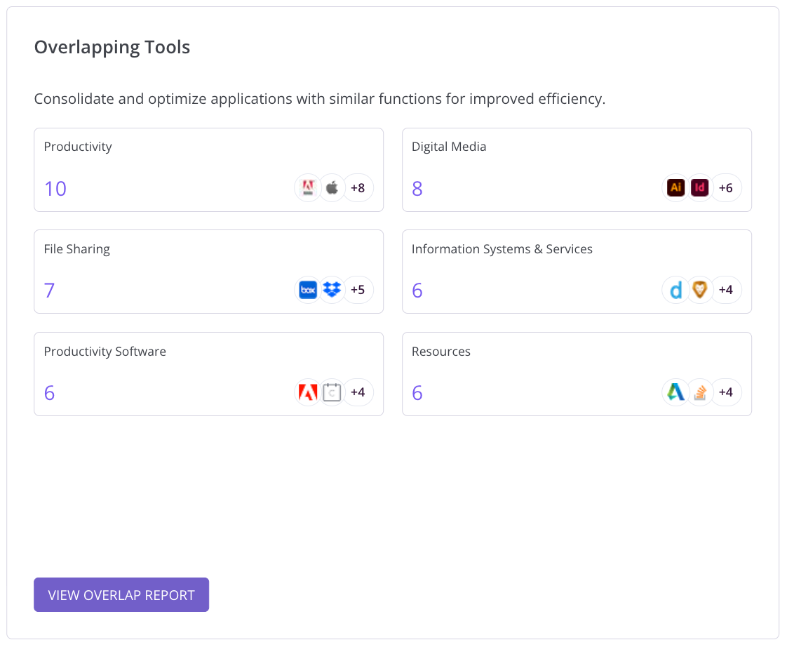Select the Adobe Illustrator icon
Image resolution: width=787 pixels, height=647 pixels.
[675, 188]
